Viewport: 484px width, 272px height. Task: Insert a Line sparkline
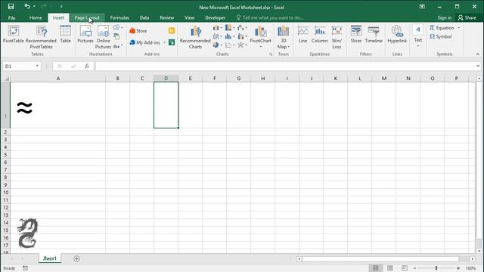click(302, 34)
